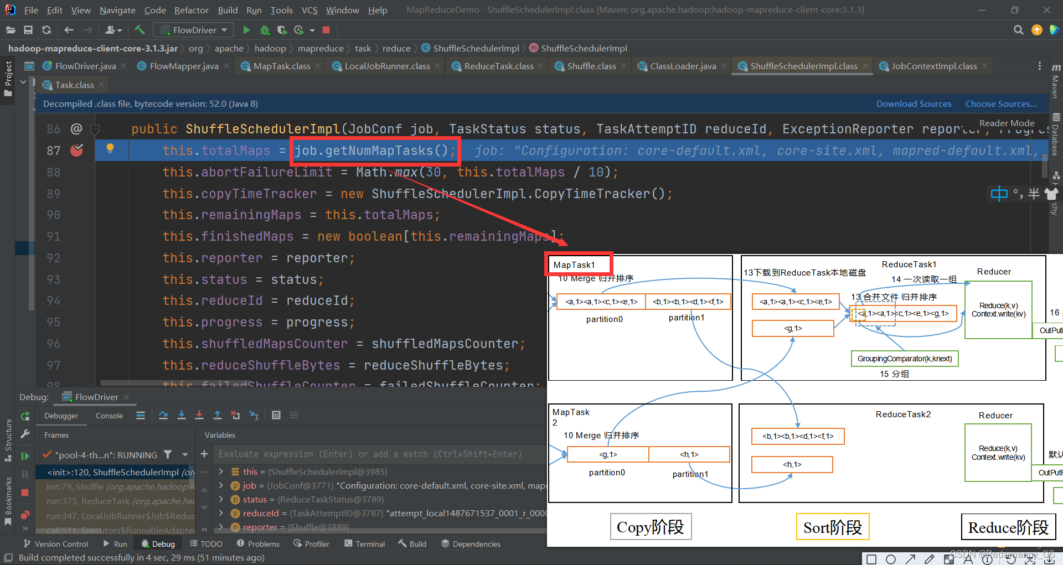
Task: Toggle the breakpoint on line 87
Action: [76, 150]
